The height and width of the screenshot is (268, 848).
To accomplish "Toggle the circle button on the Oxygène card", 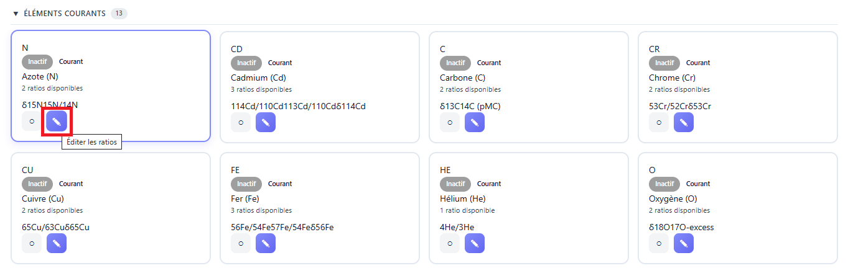I will [x=659, y=243].
